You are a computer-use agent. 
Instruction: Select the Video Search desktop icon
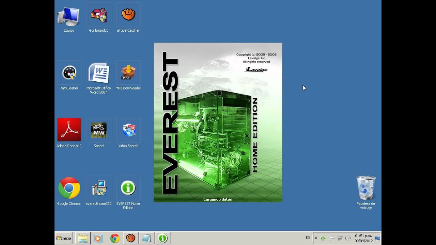click(128, 133)
